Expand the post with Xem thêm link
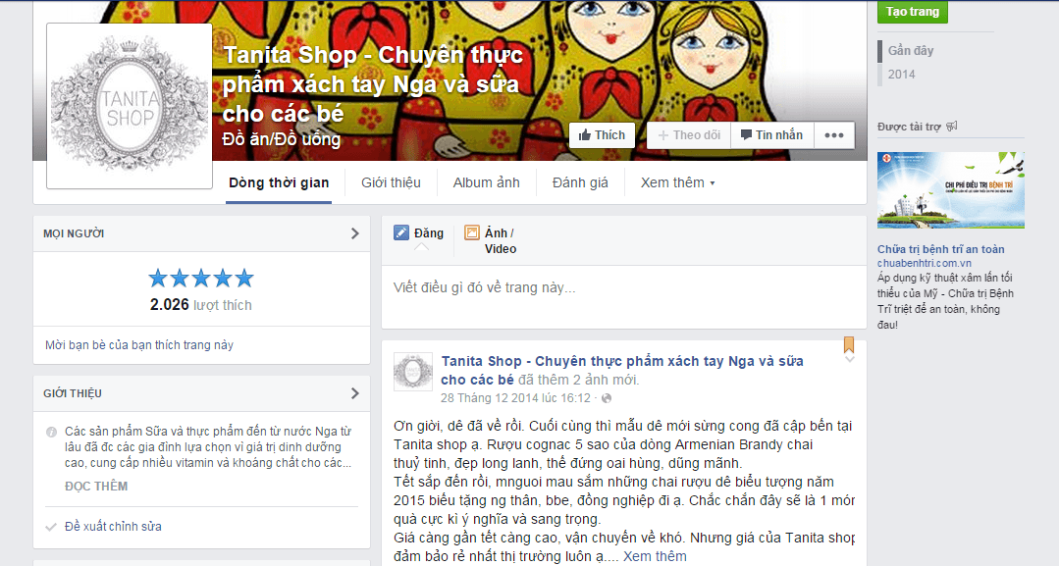This screenshot has width=1059, height=566. pos(655,556)
